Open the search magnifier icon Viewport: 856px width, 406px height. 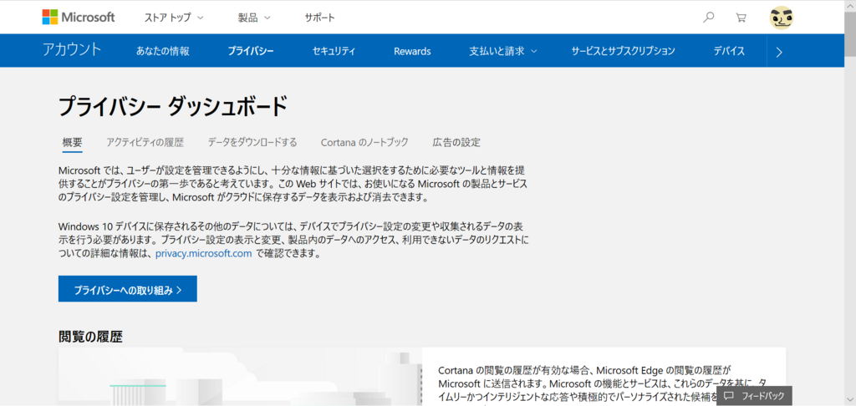coord(708,17)
